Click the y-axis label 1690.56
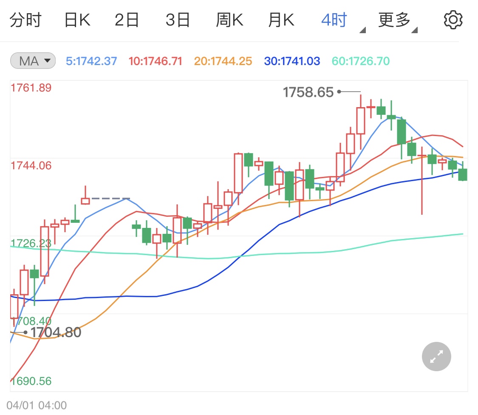The width and height of the screenshot is (478, 415). click(x=31, y=381)
